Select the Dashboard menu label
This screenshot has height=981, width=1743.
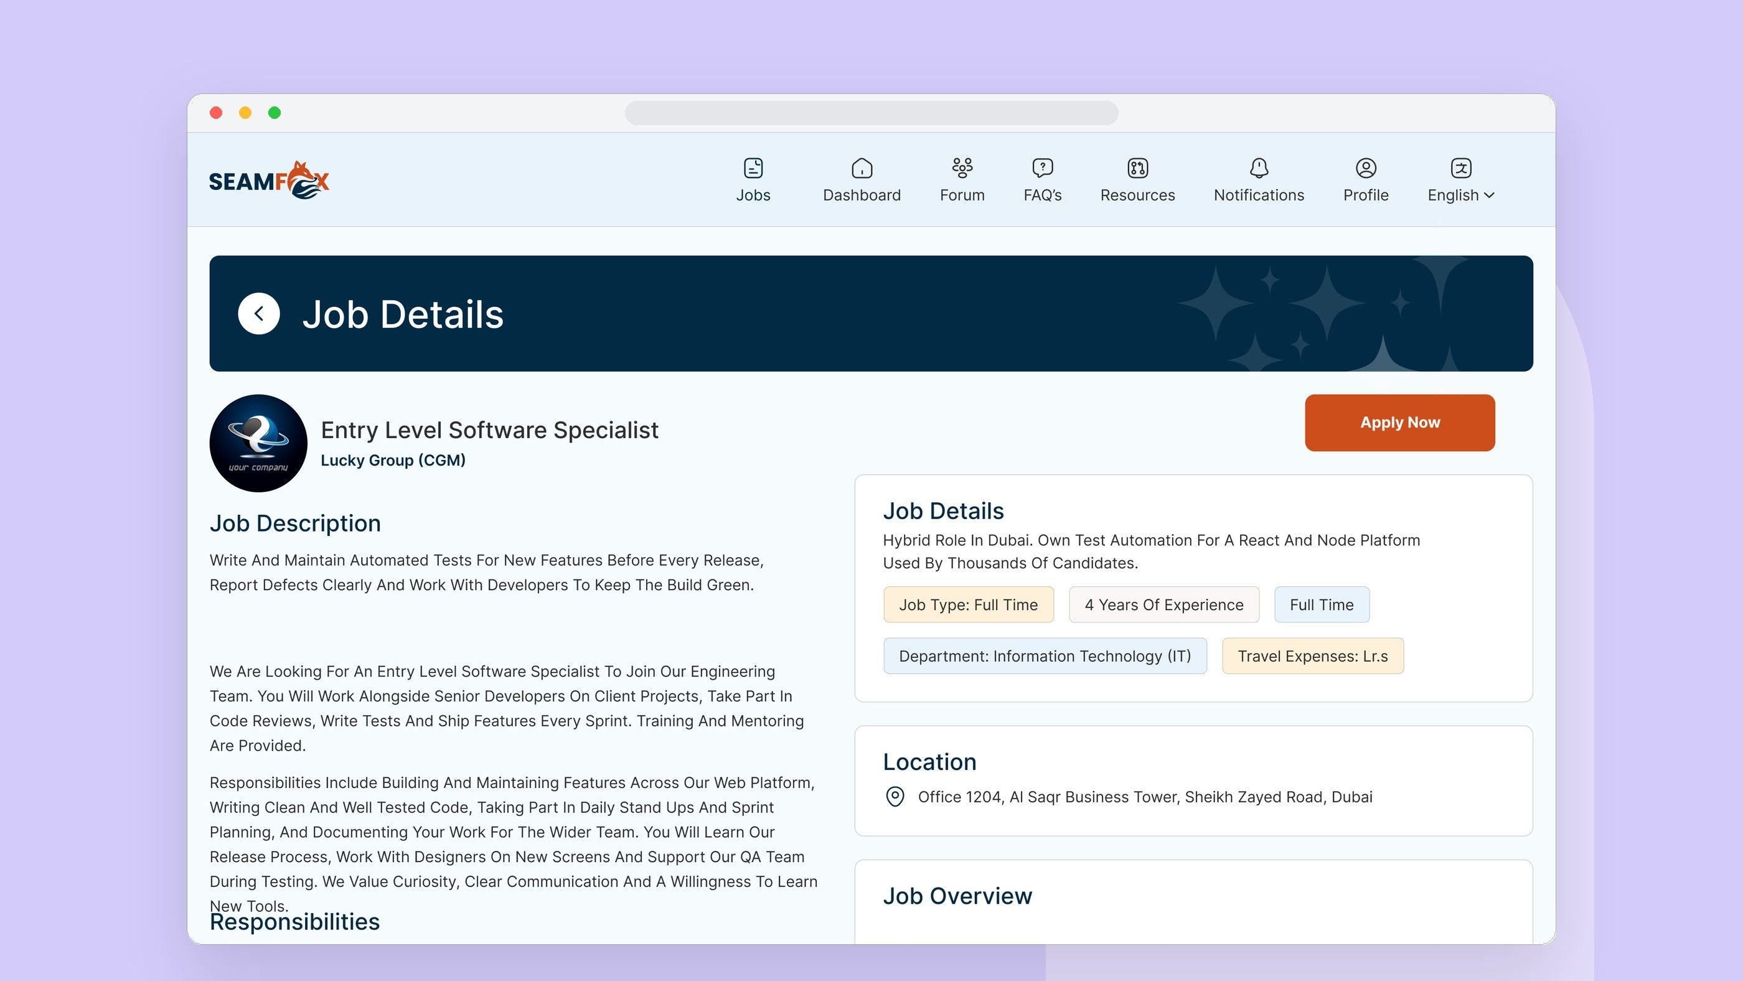(862, 195)
